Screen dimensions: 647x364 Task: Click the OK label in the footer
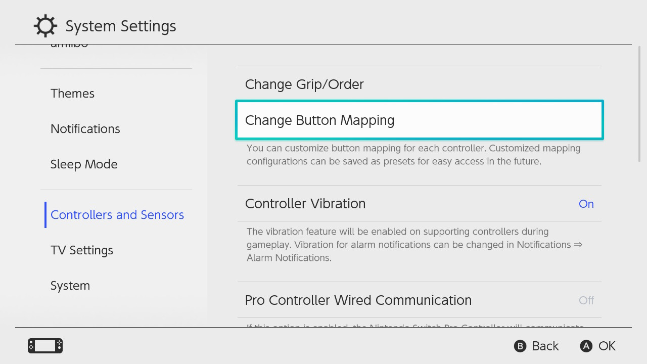[x=607, y=346]
